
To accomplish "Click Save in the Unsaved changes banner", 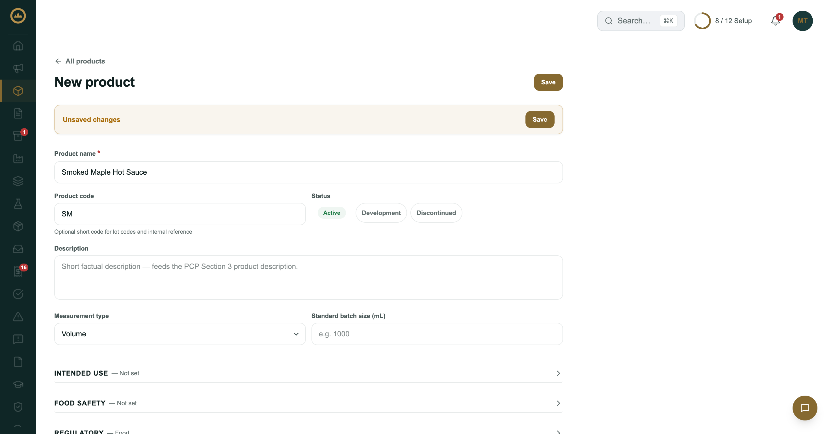I will (540, 119).
